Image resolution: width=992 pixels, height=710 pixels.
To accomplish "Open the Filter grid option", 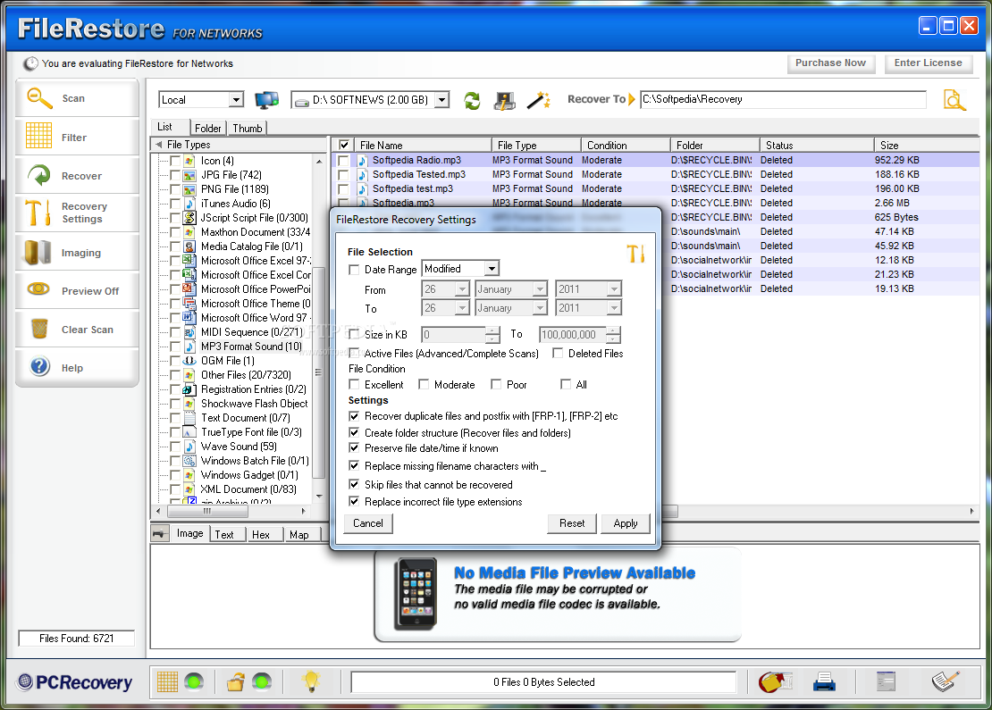I will 77,138.
